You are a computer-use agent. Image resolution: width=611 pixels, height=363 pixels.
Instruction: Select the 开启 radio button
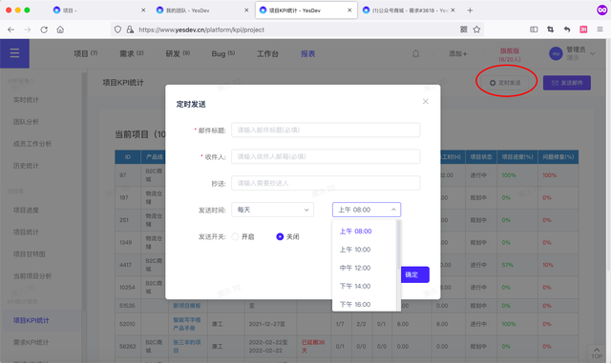click(x=235, y=236)
